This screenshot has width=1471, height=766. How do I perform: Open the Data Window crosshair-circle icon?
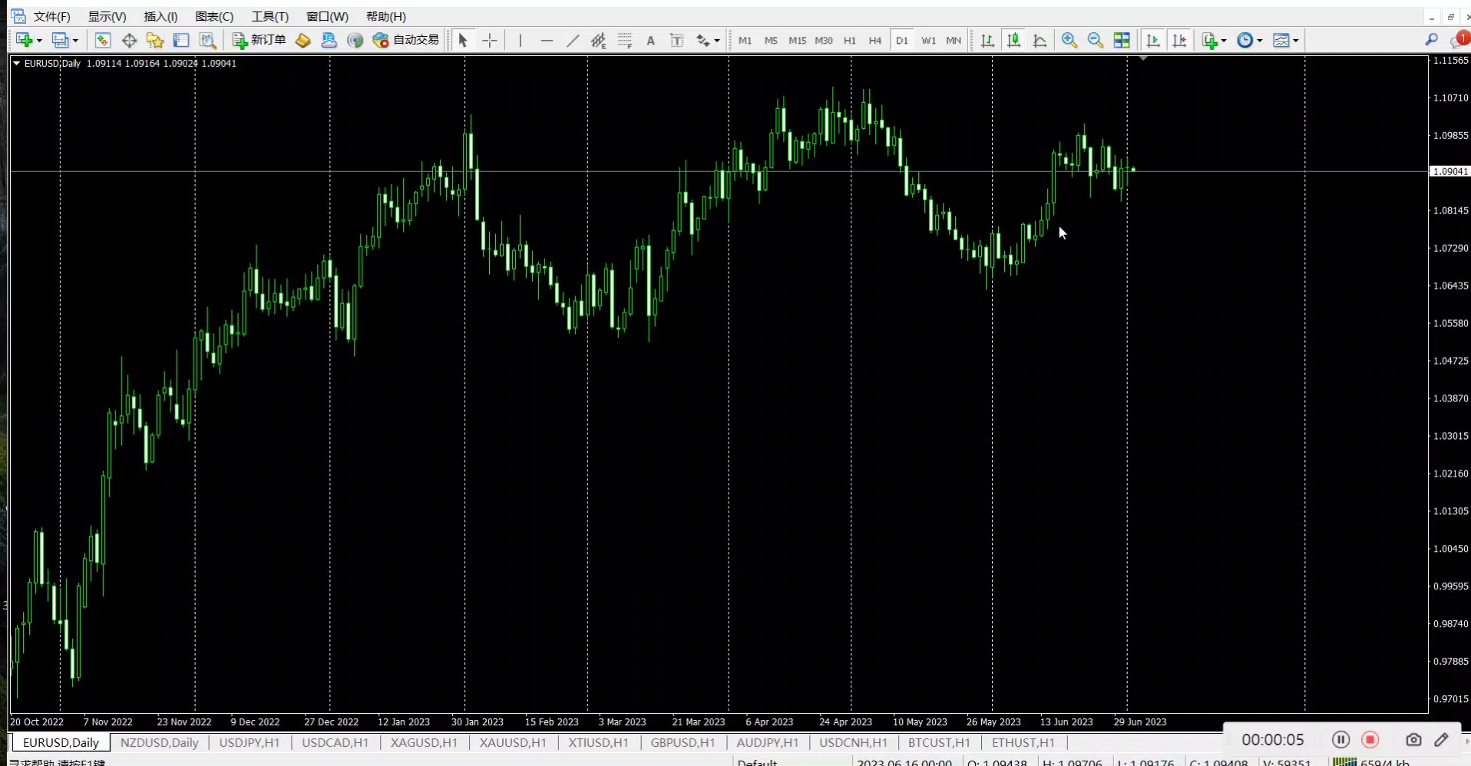[x=129, y=40]
